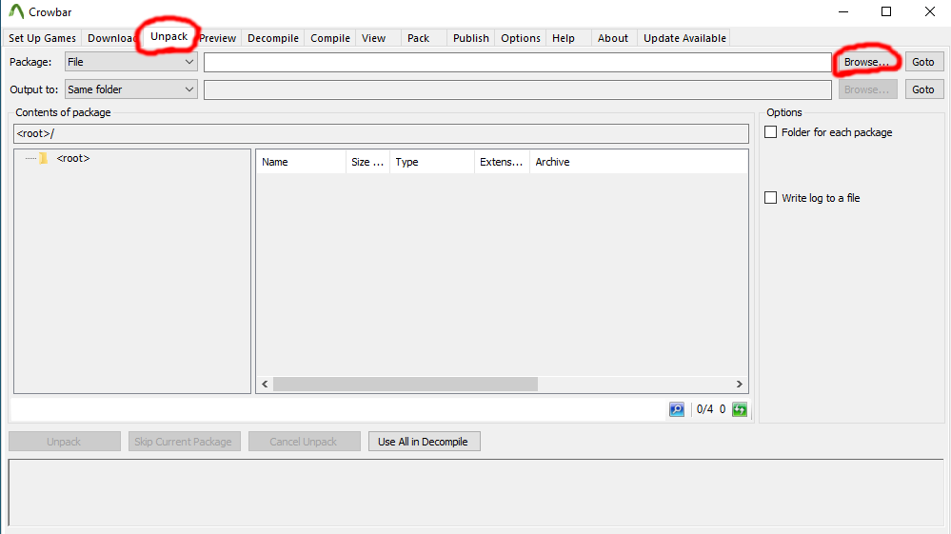951x534 pixels.
Task: Open the Package type dropdown
Action: click(x=131, y=62)
